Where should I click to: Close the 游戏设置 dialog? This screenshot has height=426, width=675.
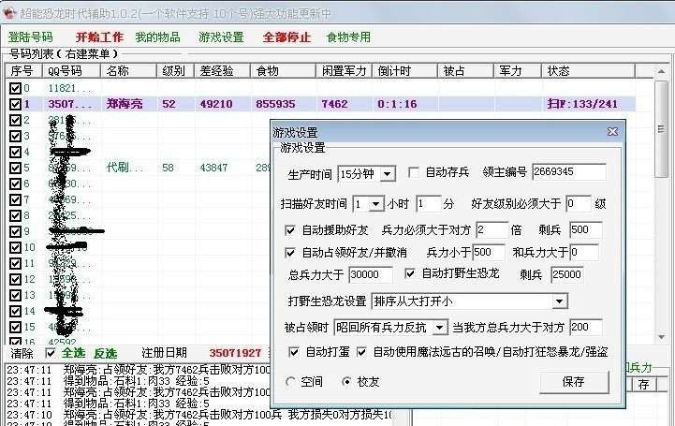click(x=612, y=132)
